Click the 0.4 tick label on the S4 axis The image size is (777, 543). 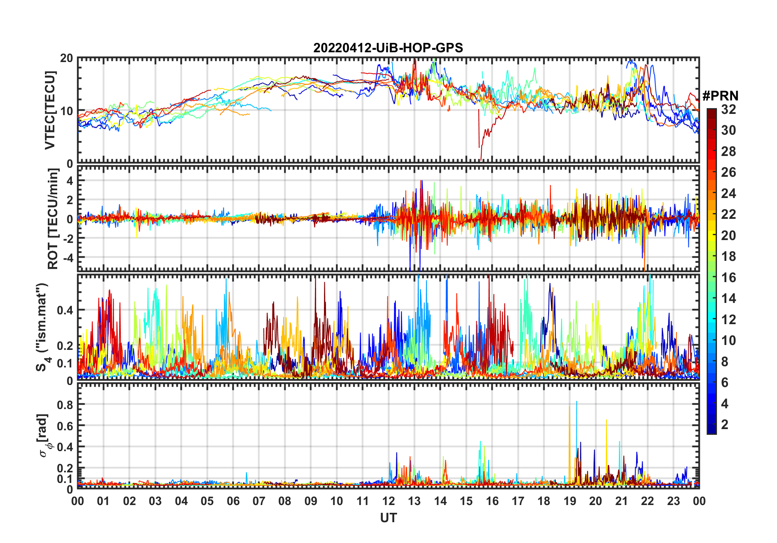point(65,310)
